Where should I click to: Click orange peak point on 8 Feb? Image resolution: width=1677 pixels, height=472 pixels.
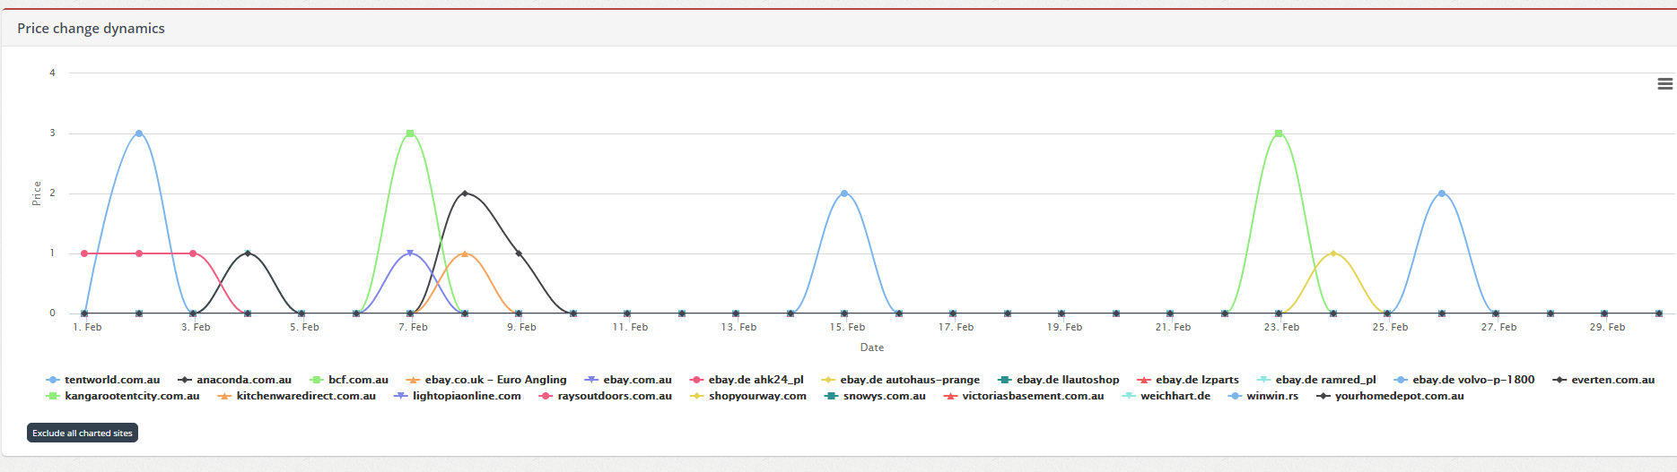point(465,253)
